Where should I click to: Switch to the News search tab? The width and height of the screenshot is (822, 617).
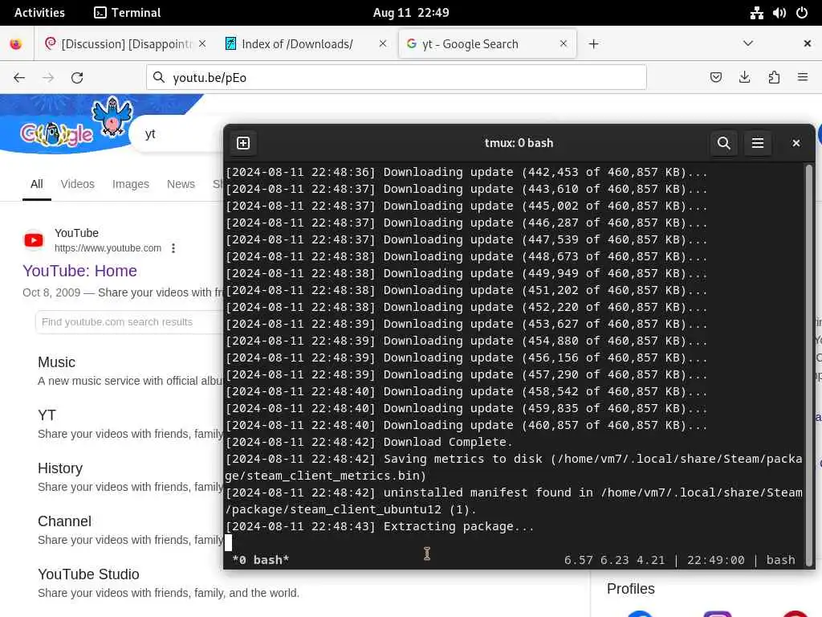pyautogui.click(x=181, y=184)
